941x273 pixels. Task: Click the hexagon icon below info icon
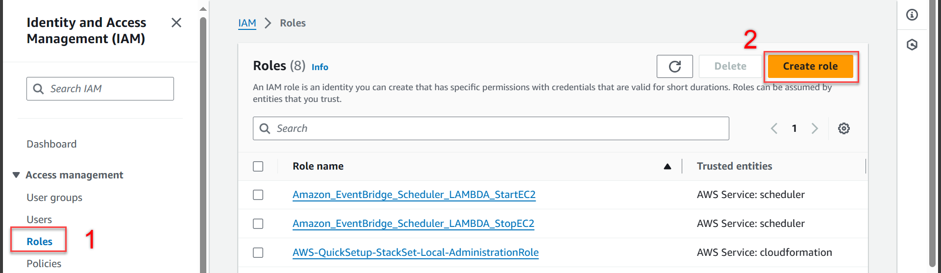tap(912, 45)
